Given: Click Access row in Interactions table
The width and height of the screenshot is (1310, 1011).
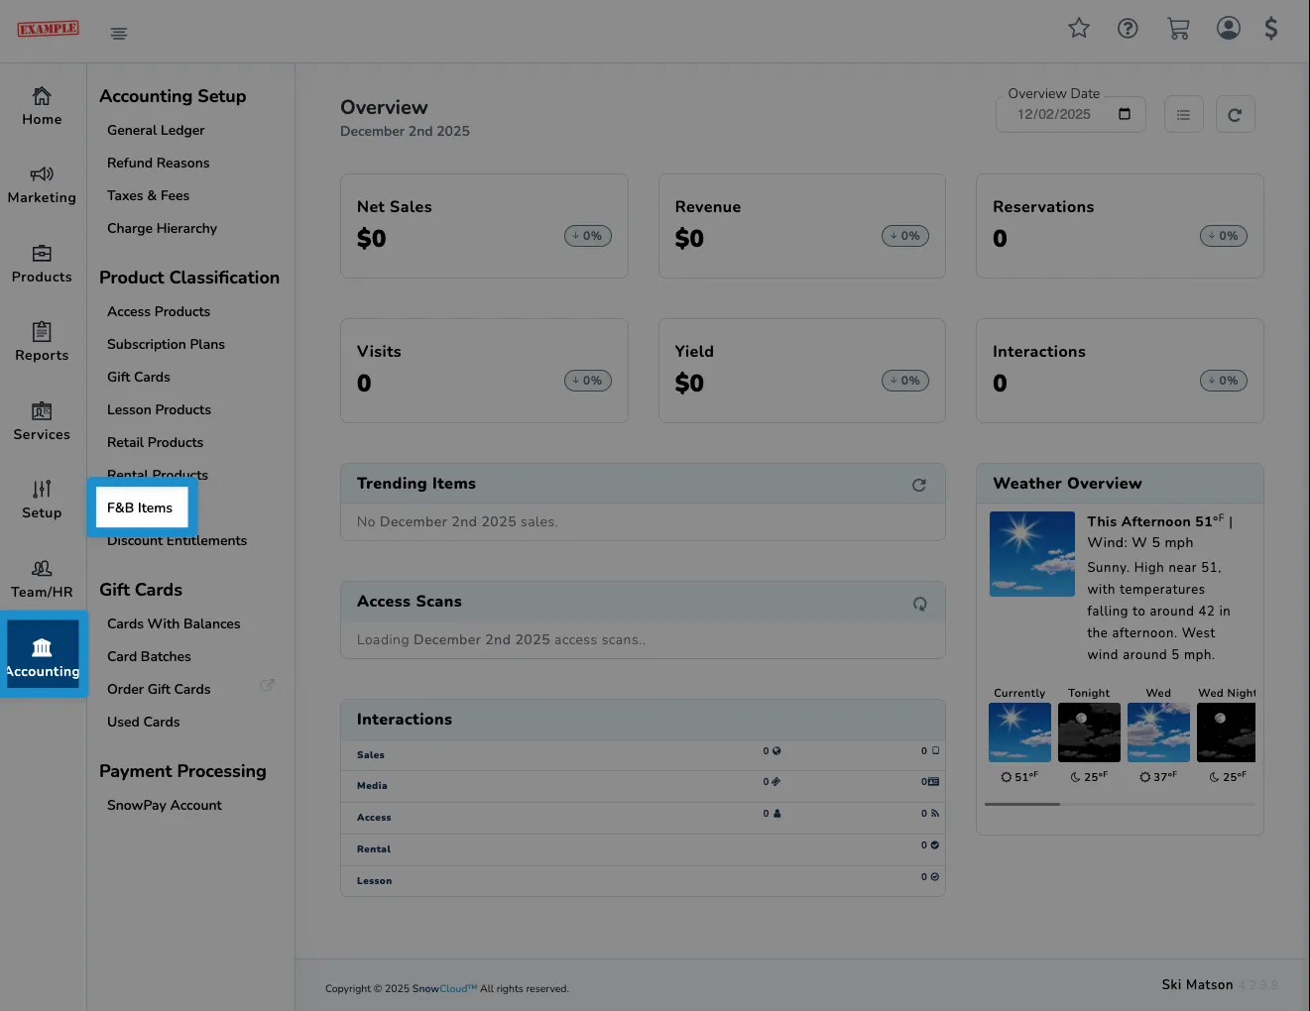Looking at the screenshot, I should pyautogui.click(x=643, y=818).
